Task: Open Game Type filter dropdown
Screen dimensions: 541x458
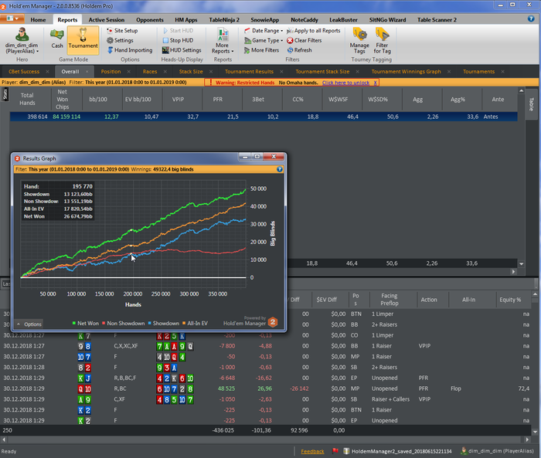Action: (264, 40)
